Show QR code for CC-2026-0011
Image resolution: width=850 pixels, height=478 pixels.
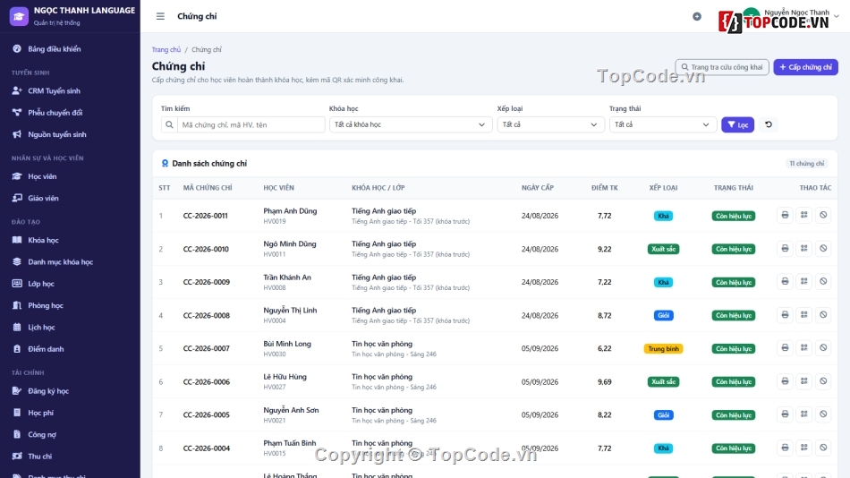pos(804,216)
